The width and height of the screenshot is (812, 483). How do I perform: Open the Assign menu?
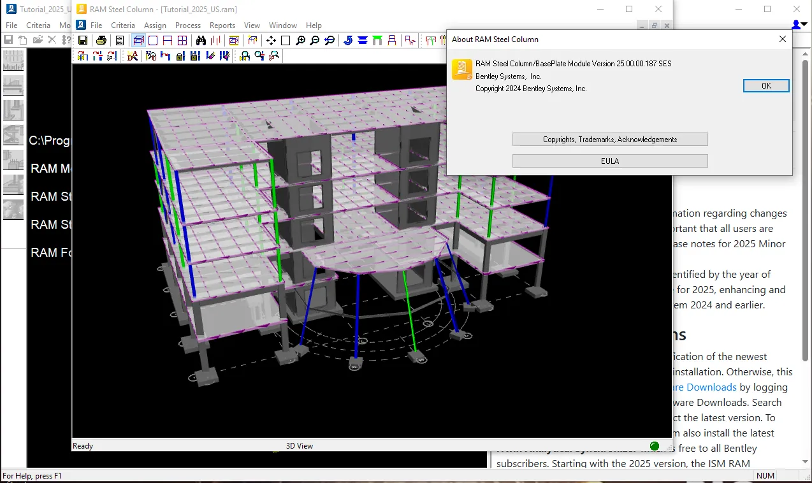click(x=155, y=25)
